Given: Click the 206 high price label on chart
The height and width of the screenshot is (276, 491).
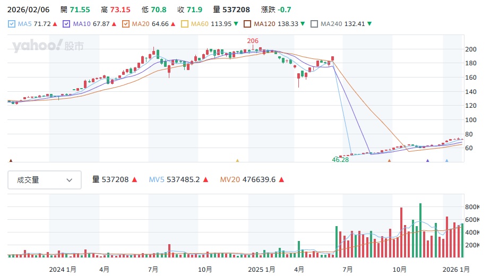Looking at the screenshot, I should 253,41.
